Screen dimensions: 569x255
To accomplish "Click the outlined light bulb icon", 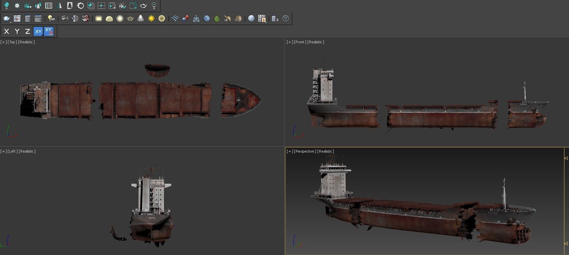I will [x=154, y=6].
